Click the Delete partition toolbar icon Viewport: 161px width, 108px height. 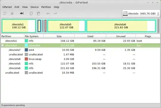[x=12, y=13]
